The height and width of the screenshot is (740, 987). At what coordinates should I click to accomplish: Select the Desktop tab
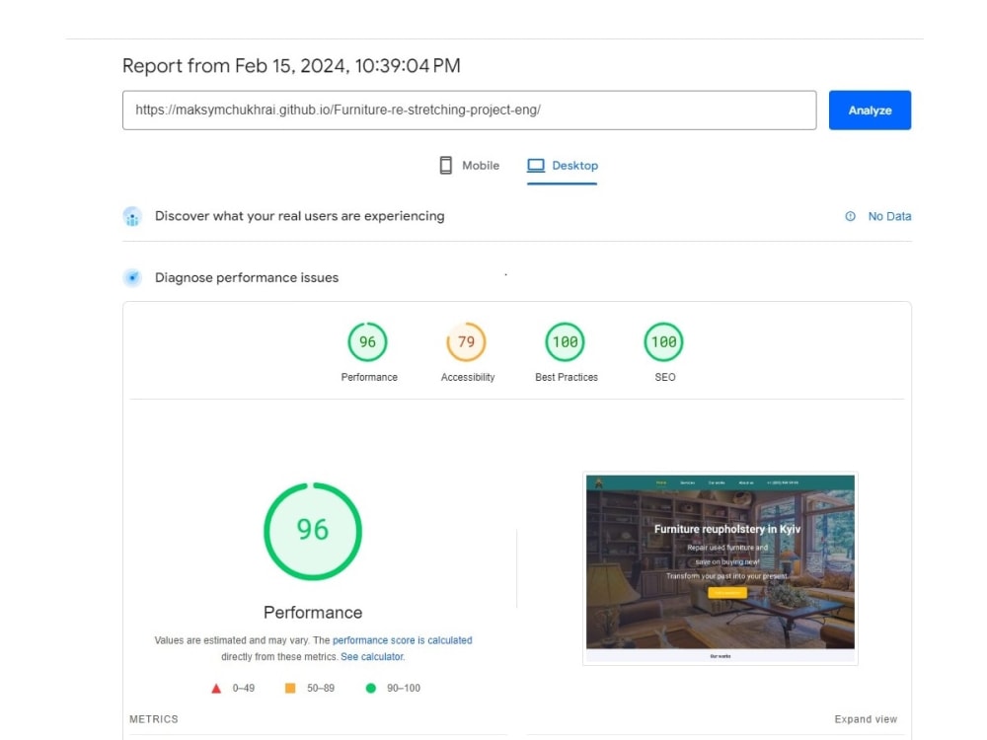(x=563, y=166)
